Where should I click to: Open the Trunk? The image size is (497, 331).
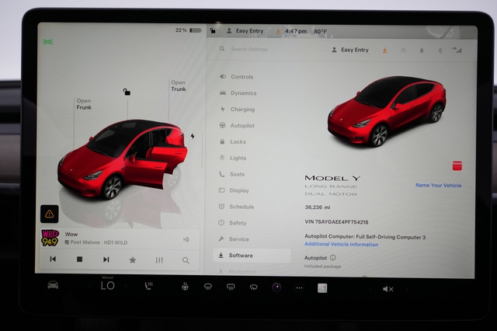[179, 85]
